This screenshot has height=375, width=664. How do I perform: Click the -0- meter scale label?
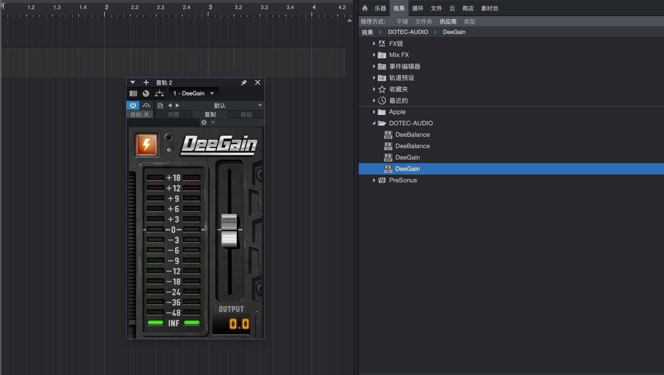click(173, 229)
